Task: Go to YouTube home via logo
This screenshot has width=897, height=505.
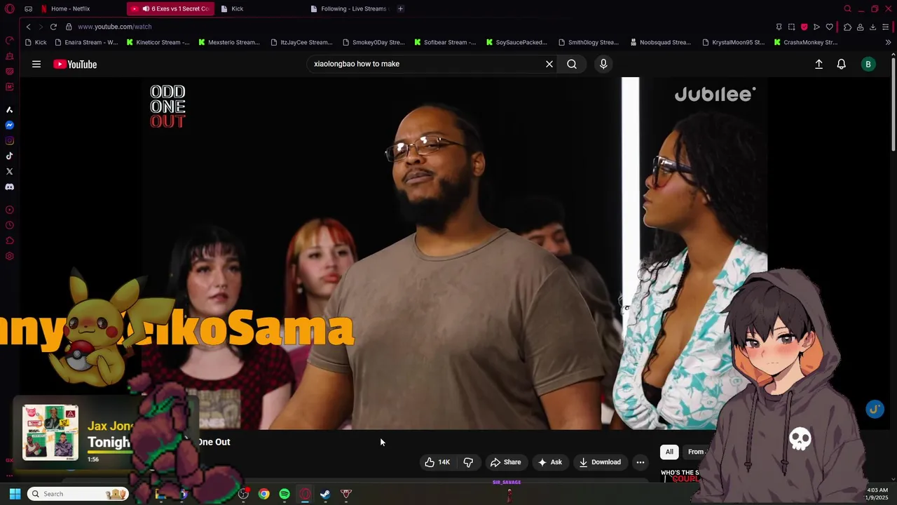Action: (x=75, y=64)
